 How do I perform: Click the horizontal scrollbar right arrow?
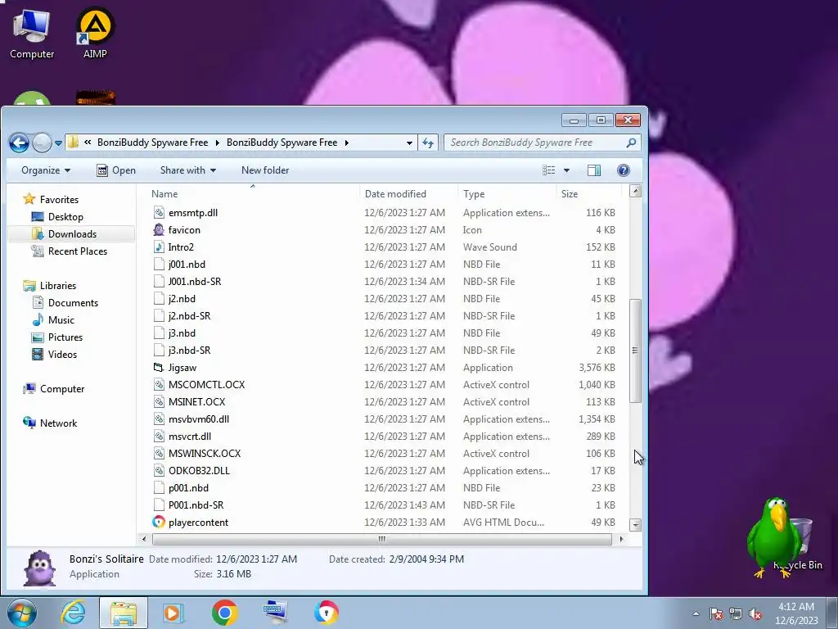point(621,539)
